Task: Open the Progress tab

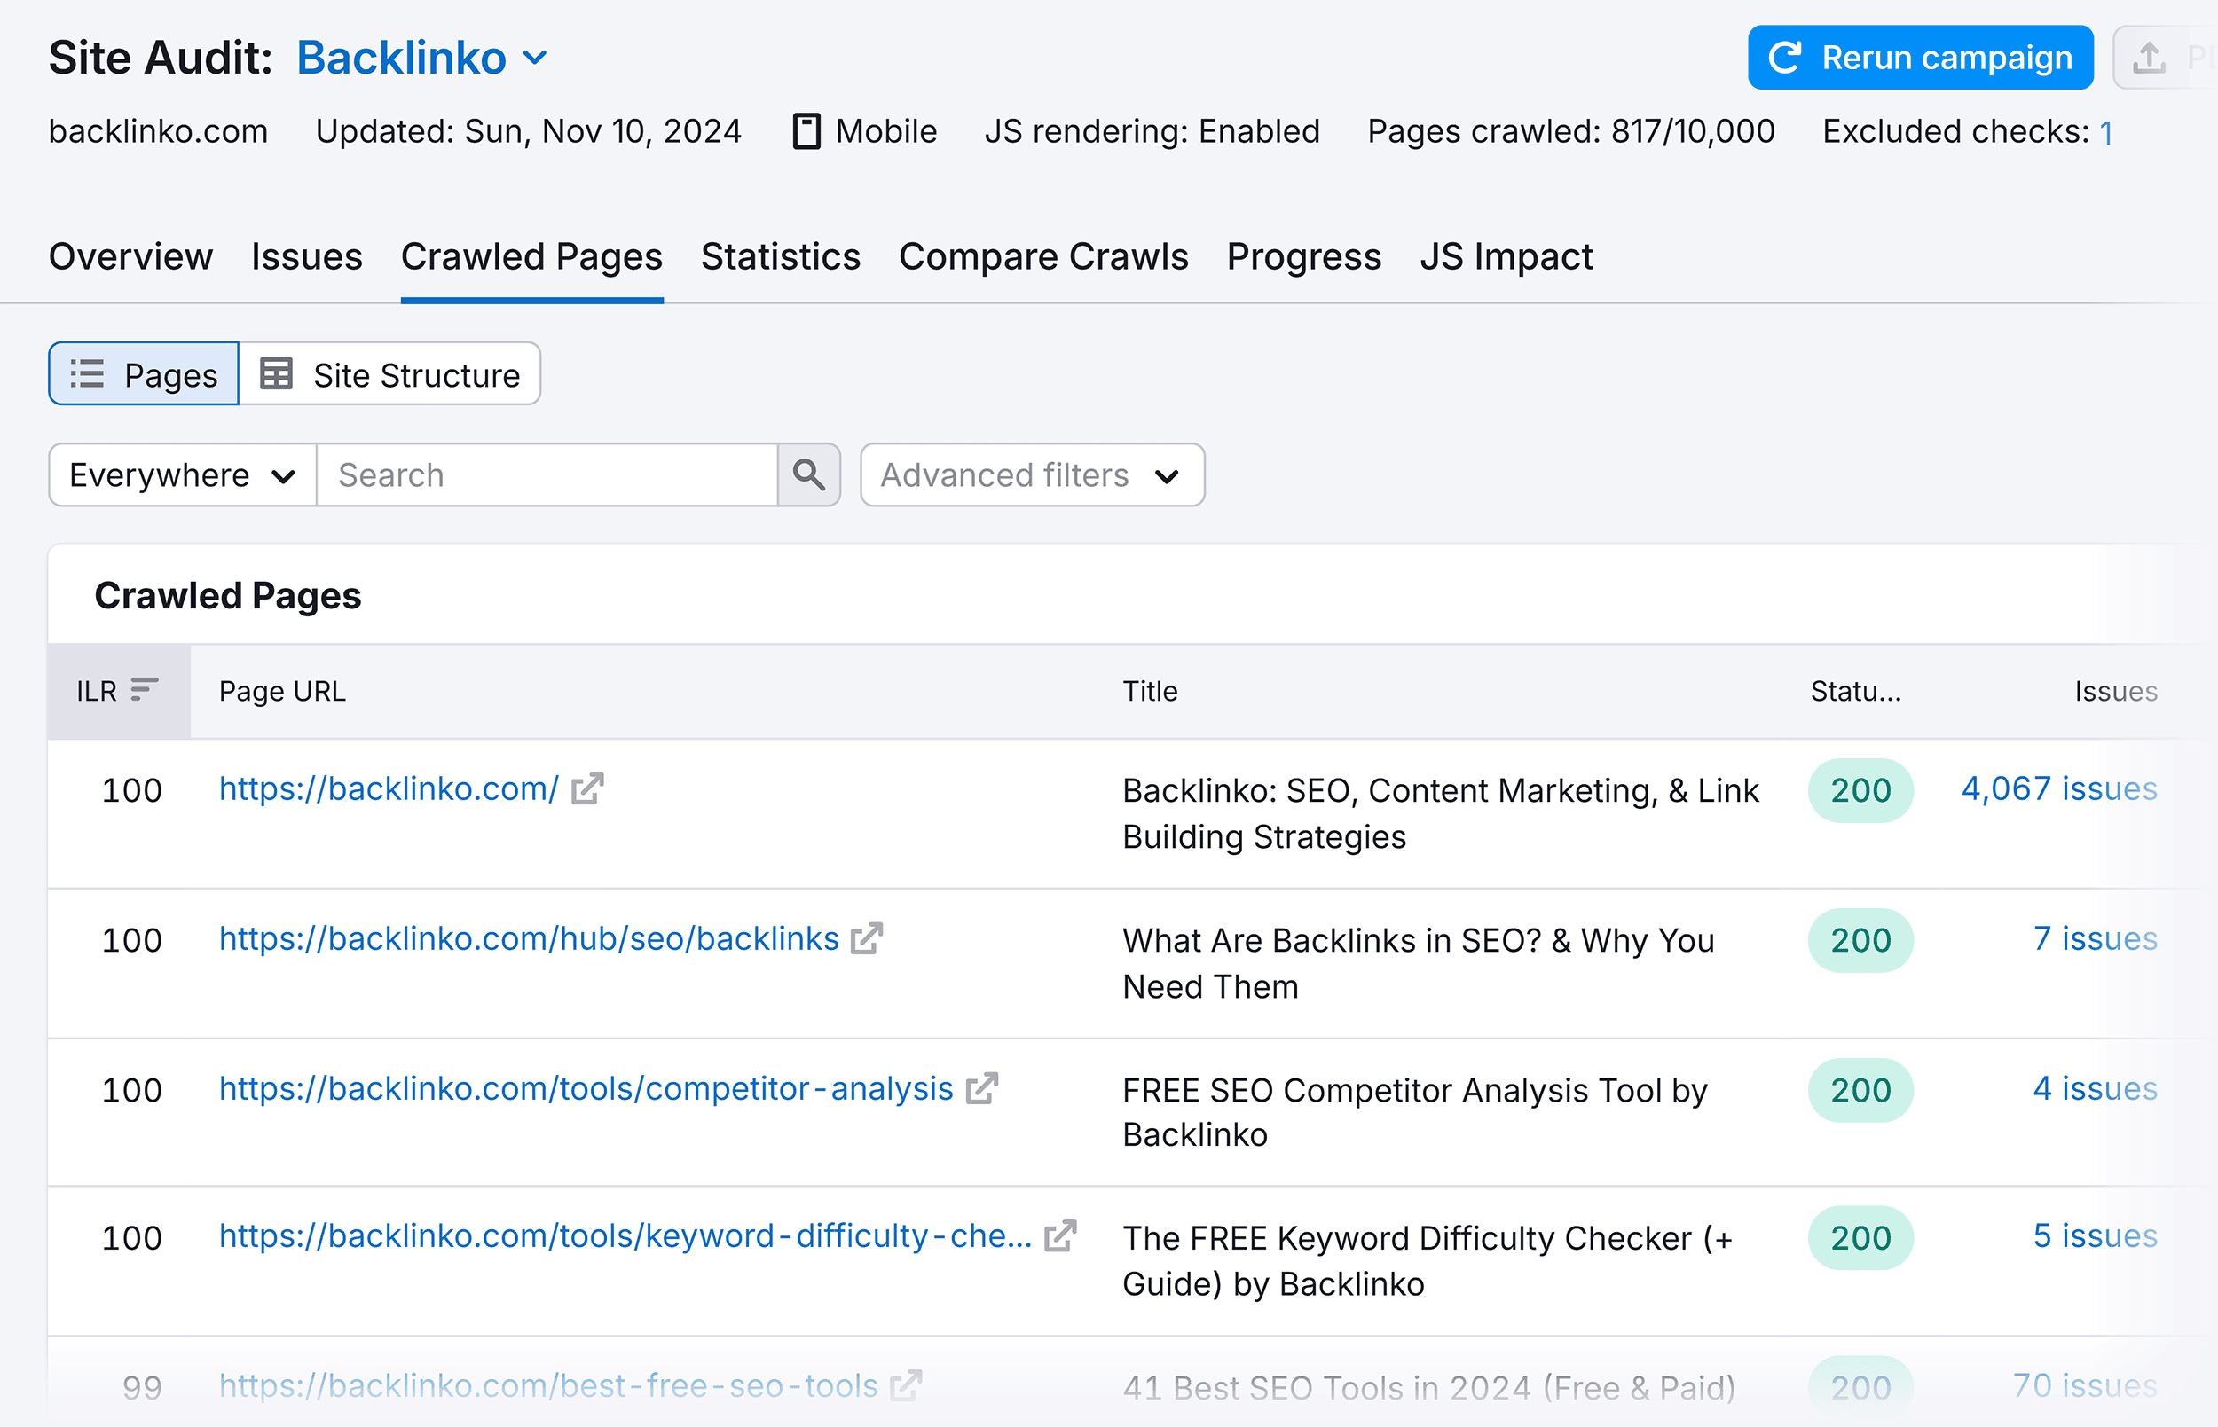Action: [x=1304, y=255]
